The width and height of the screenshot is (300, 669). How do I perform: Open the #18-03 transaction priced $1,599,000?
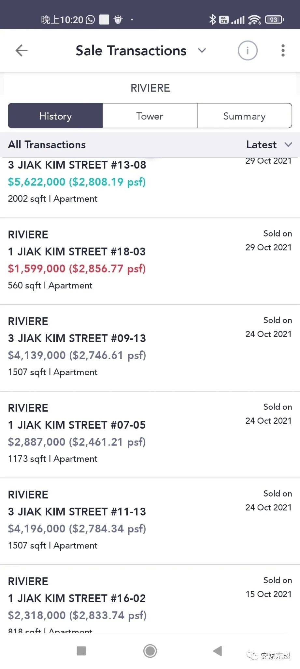click(150, 261)
